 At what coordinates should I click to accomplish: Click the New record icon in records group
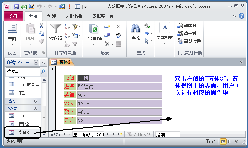click(x=107, y=26)
